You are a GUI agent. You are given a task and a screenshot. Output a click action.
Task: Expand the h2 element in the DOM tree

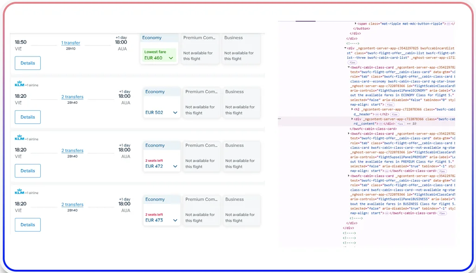tap(352, 109)
